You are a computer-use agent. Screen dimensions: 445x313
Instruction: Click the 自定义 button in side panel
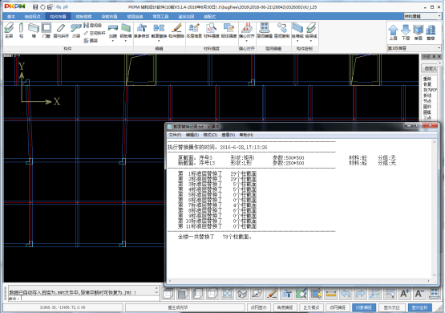tap(431, 68)
